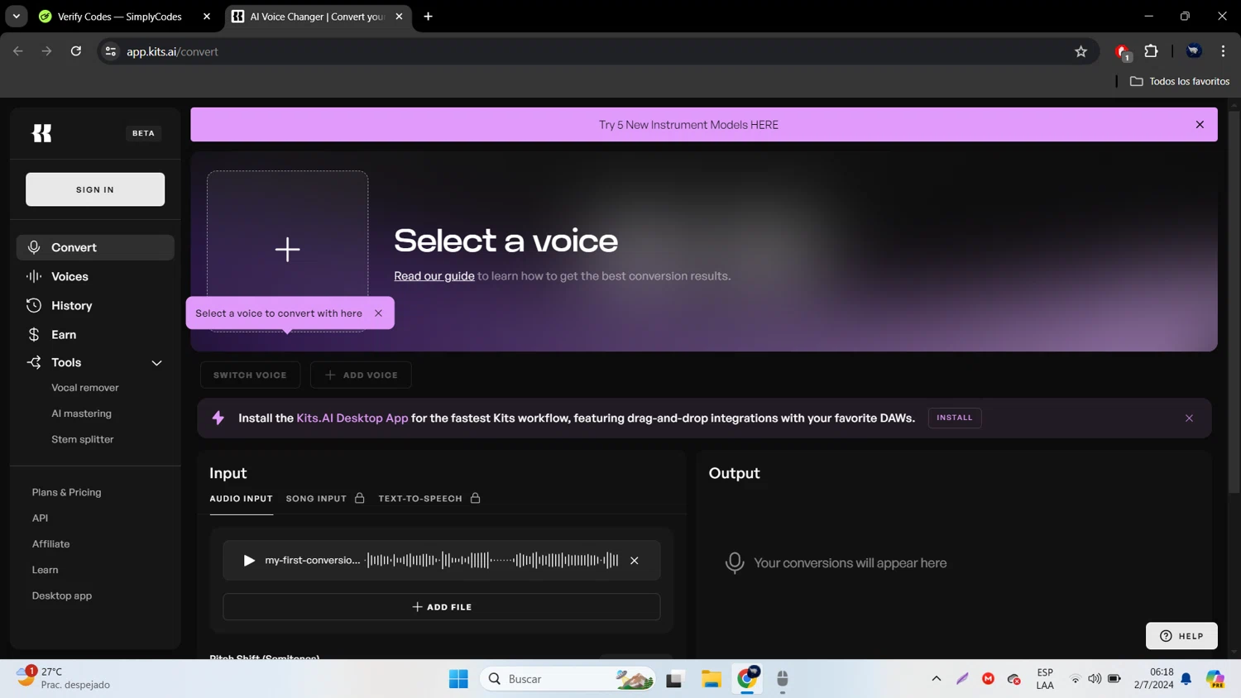Click the SIGN IN button
The width and height of the screenshot is (1241, 698).
click(x=95, y=189)
